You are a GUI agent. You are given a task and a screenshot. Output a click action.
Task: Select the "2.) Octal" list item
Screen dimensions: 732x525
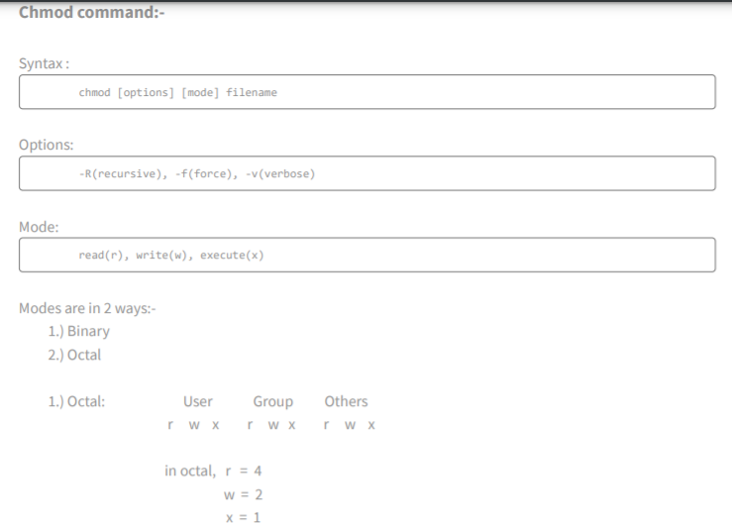click(x=74, y=355)
